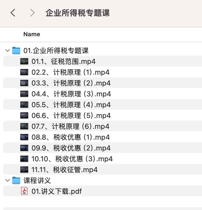Click video icon of 08.8、税收优惠 (1).mp4
The image size is (202, 210).
click(x=24, y=137)
